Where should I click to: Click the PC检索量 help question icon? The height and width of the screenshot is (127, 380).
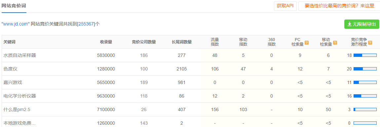coord(307,43)
